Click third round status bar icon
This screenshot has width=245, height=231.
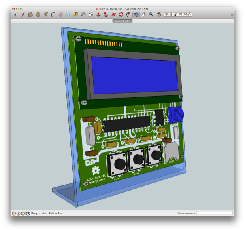point(23,213)
